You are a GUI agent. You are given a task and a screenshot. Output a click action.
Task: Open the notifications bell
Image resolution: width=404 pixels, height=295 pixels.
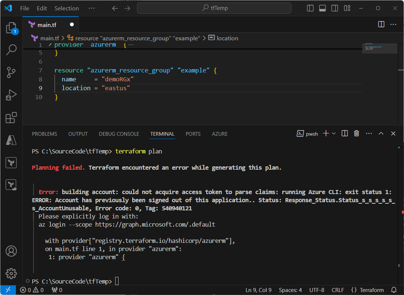pyautogui.click(x=394, y=290)
